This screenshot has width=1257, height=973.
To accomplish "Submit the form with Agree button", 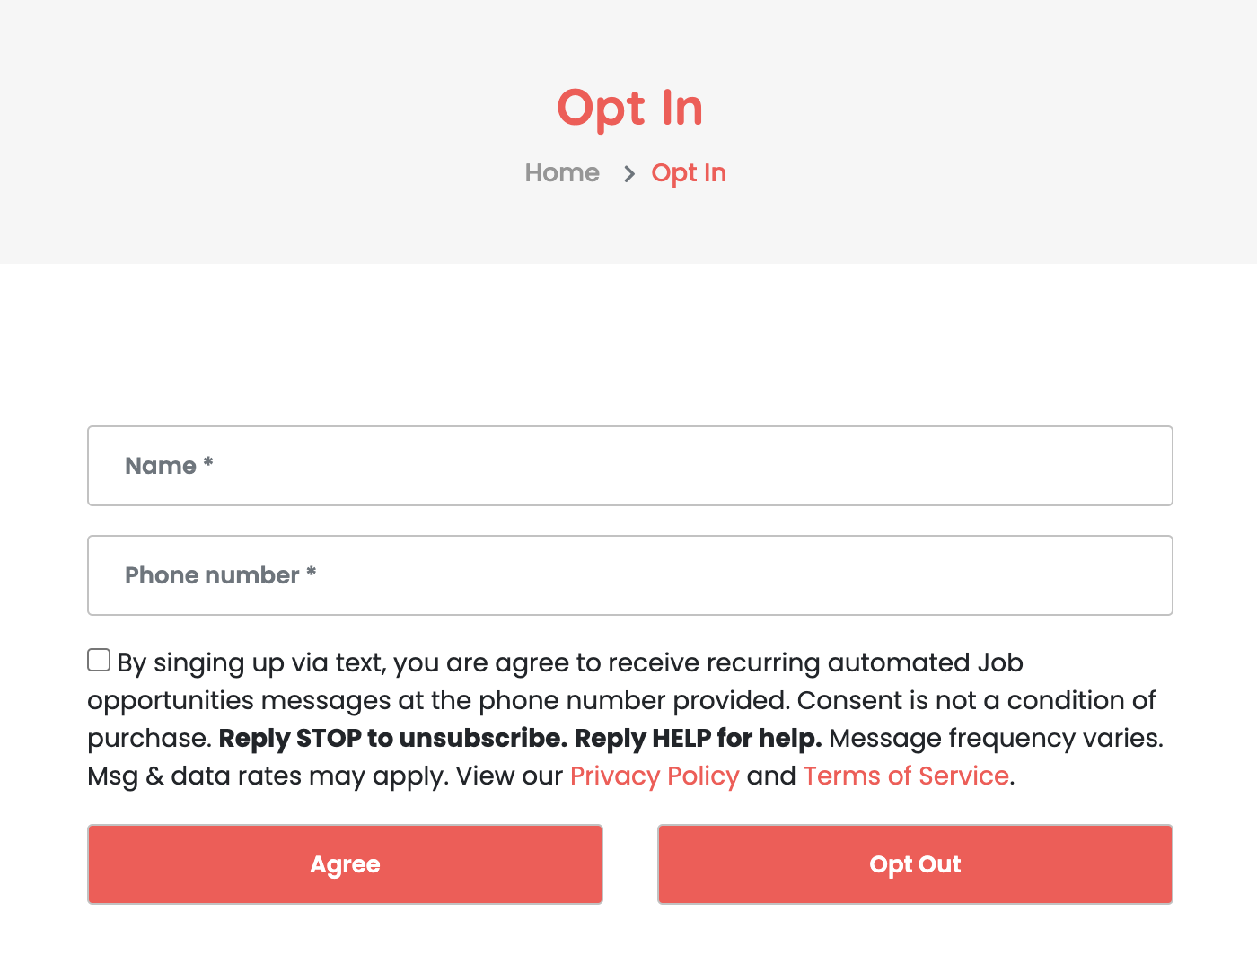I will click(x=345, y=864).
